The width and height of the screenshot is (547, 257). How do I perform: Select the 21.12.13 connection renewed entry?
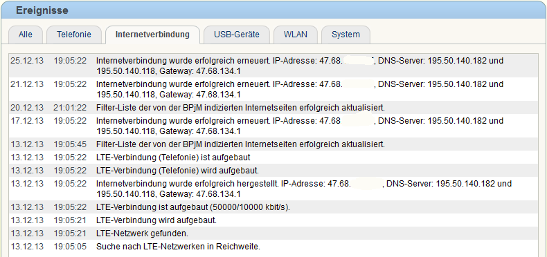[273, 89]
